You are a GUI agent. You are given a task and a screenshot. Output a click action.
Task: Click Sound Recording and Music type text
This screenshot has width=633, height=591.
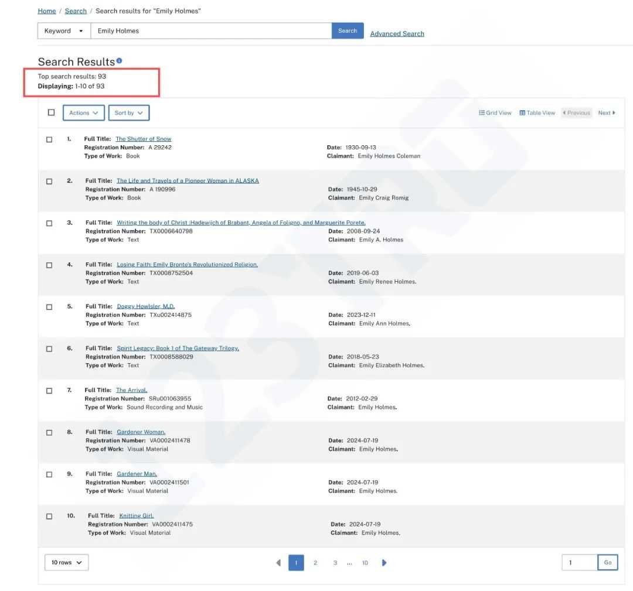coord(165,408)
